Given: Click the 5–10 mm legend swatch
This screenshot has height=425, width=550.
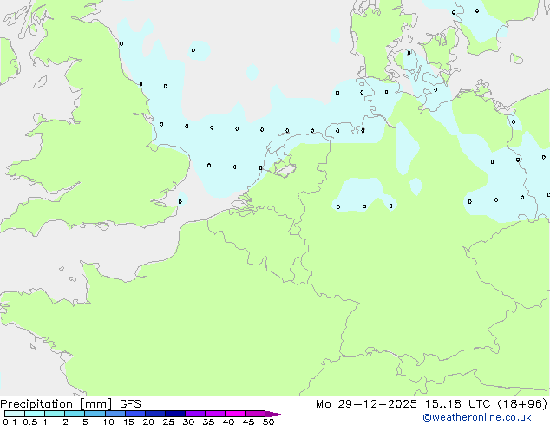Looking at the screenshot, I should pos(95,414).
